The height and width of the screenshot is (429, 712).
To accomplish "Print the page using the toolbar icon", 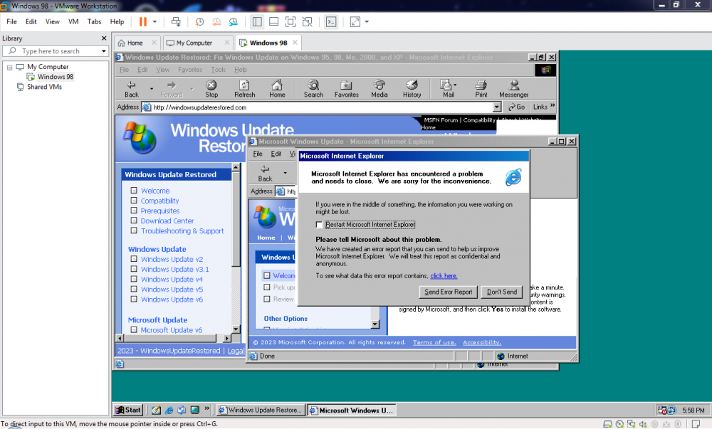I will coord(481,88).
